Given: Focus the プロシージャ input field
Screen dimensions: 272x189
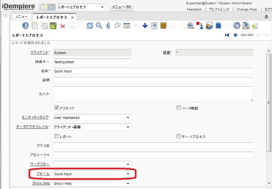Looking at the screenshot, I should [153, 155].
